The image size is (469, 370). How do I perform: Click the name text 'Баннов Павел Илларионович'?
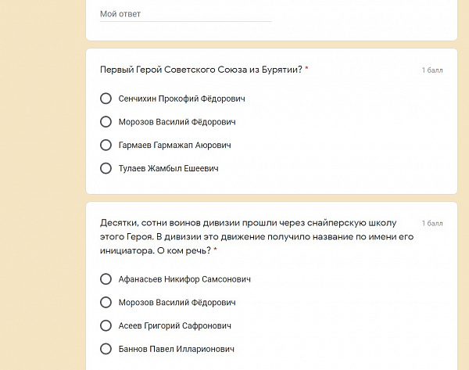(177, 350)
